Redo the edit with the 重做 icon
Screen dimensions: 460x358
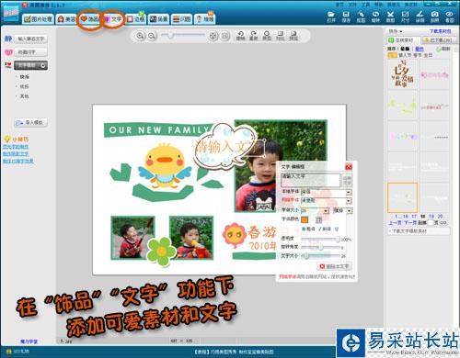click(x=253, y=36)
